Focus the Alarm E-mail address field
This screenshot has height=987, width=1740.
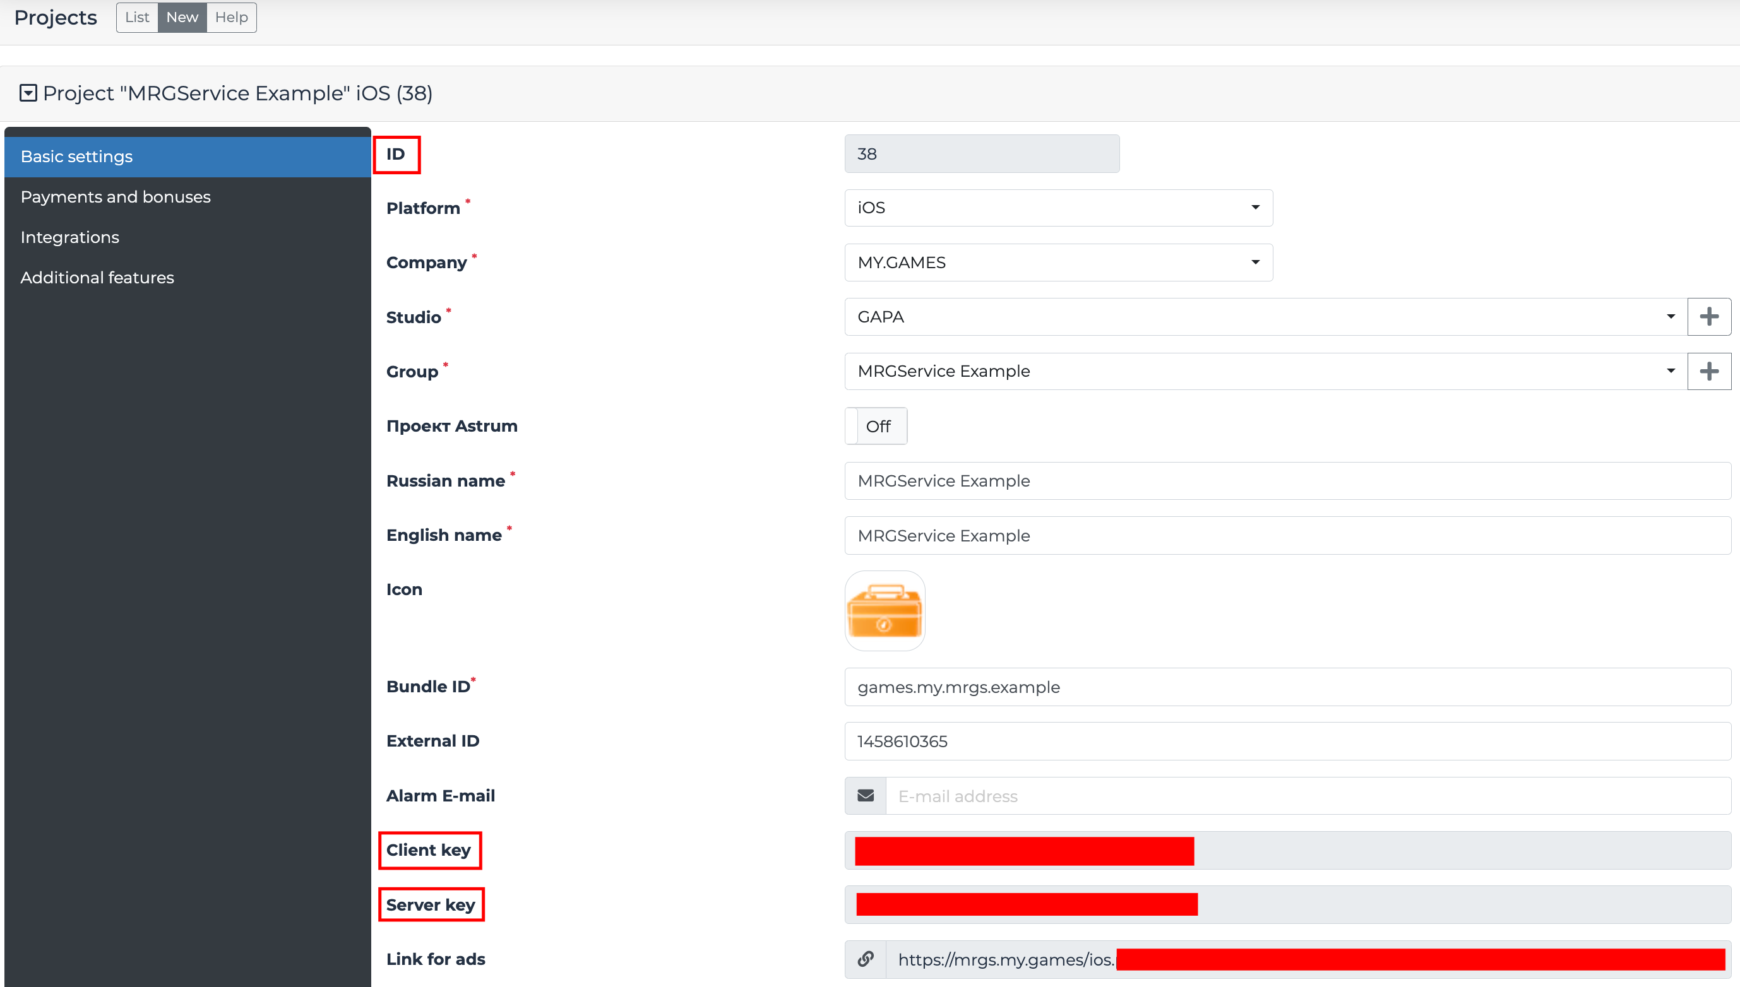pyautogui.click(x=1308, y=796)
